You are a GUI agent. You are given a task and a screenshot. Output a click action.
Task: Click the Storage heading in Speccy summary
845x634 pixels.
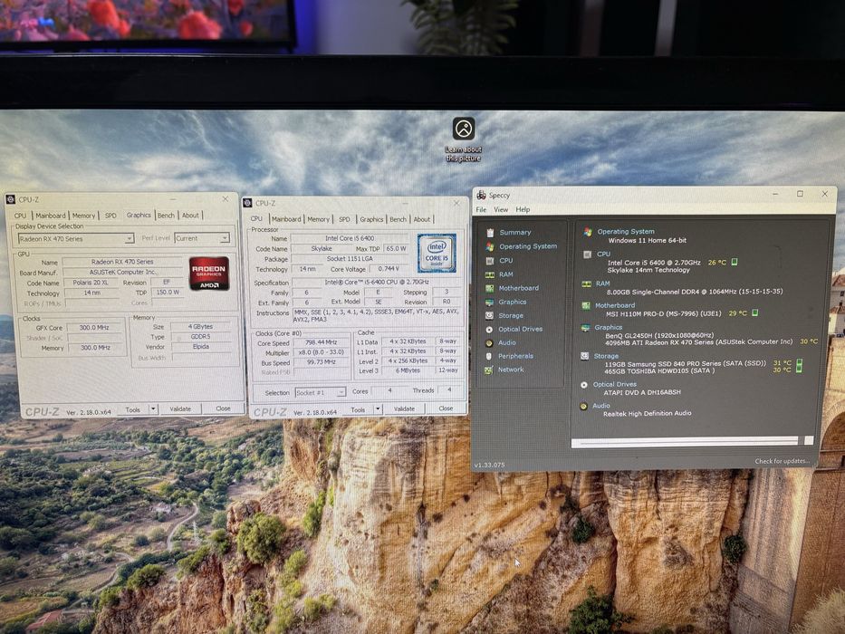606,356
